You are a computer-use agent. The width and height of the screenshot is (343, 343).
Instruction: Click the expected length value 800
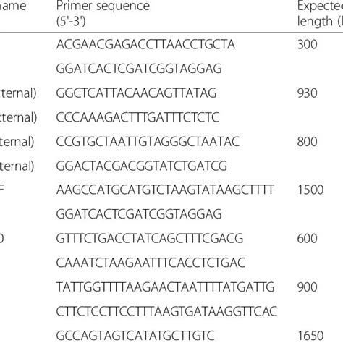[308, 142]
